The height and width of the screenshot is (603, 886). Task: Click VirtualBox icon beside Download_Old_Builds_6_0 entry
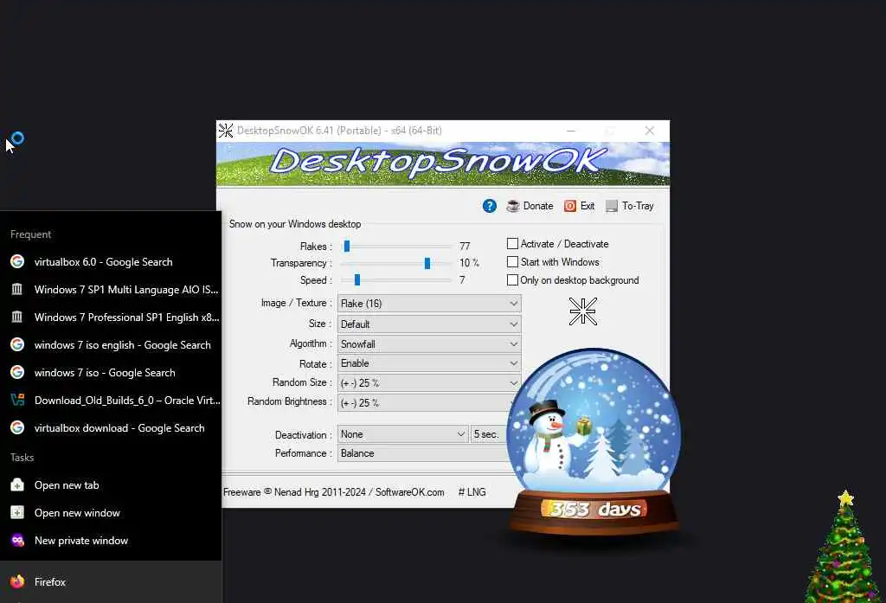tap(17, 400)
